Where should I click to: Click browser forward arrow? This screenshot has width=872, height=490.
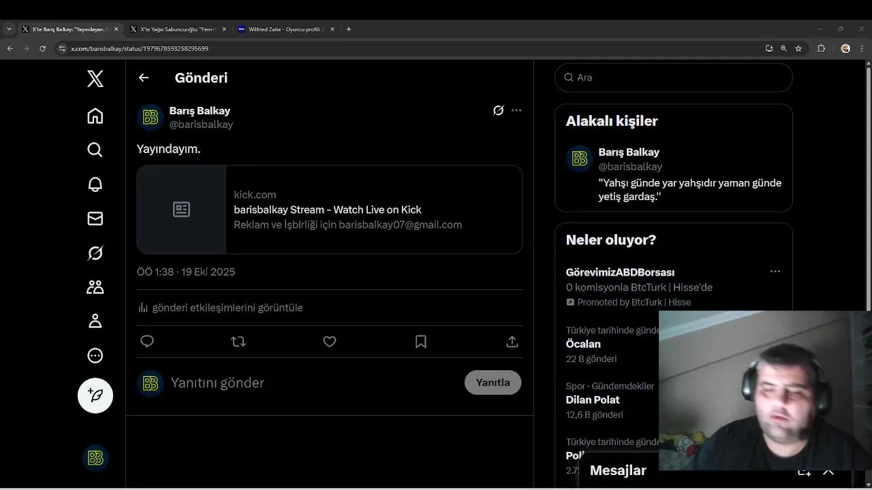(26, 48)
